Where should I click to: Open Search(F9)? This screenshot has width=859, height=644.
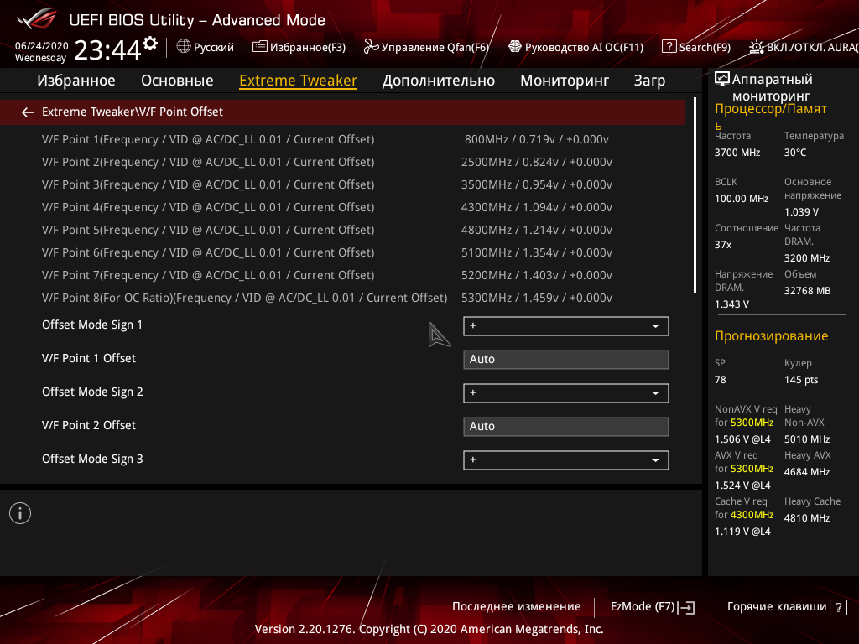[x=696, y=47]
